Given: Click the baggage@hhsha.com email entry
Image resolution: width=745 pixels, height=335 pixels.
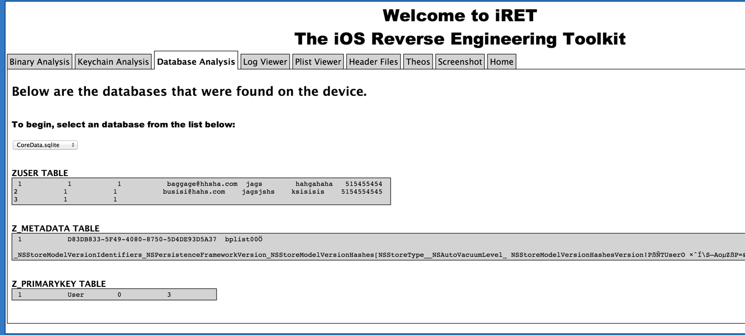Looking at the screenshot, I should click(202, 184).
